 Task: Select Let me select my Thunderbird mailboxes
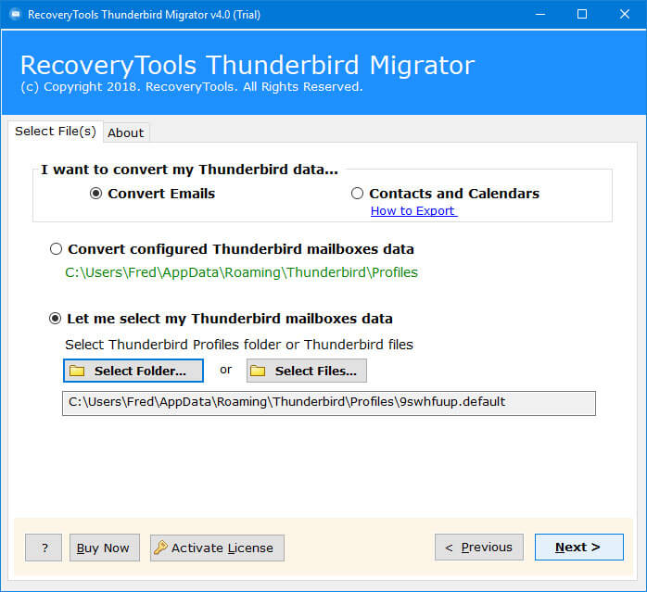pyautogui.click(x=57, y=319)
